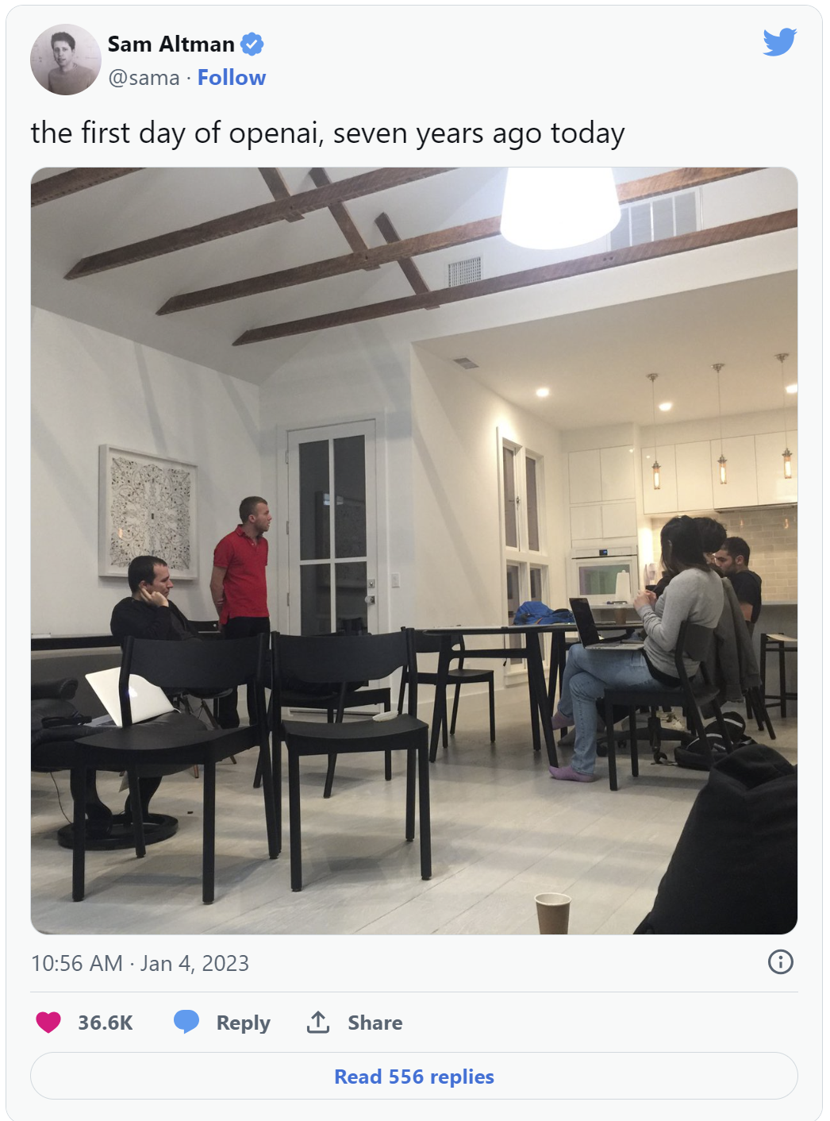Like the tweet with the heart icon
The image size is (830, 1121).
pyautogui.click(x=48, y=1022)
